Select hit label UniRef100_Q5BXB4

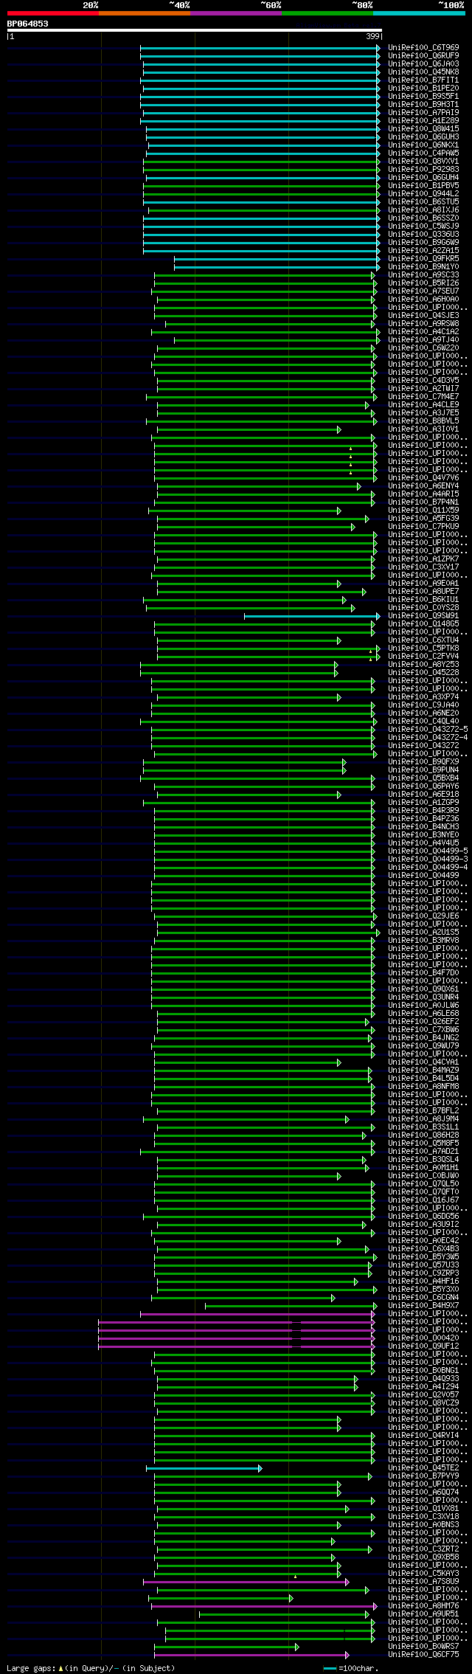point(423,778)
